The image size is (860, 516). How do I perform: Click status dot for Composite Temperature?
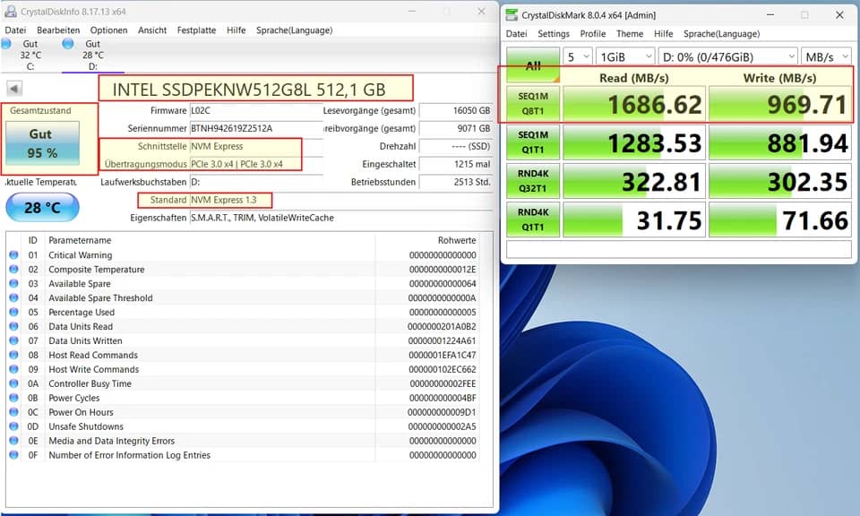13,270
